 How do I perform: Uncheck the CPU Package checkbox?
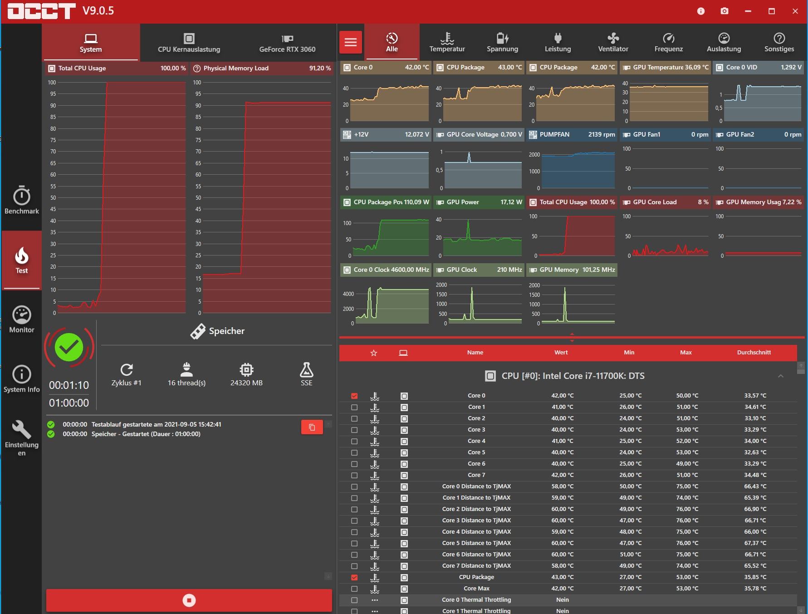pos(354,577)
